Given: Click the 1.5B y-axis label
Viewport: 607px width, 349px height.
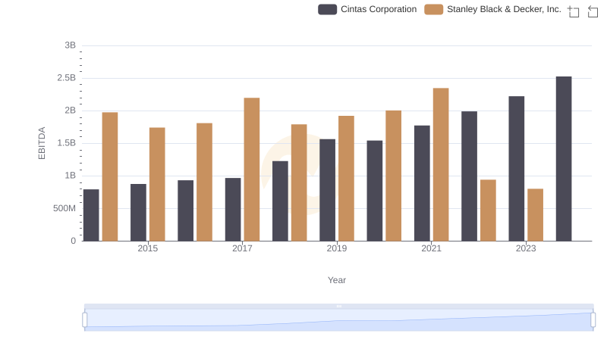Looking at the screenshot, I should click(67, 143).
